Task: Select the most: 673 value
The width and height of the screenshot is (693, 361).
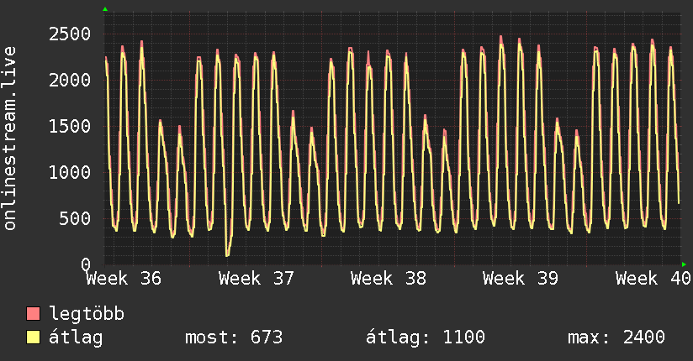Action: (x=234, y=337)
